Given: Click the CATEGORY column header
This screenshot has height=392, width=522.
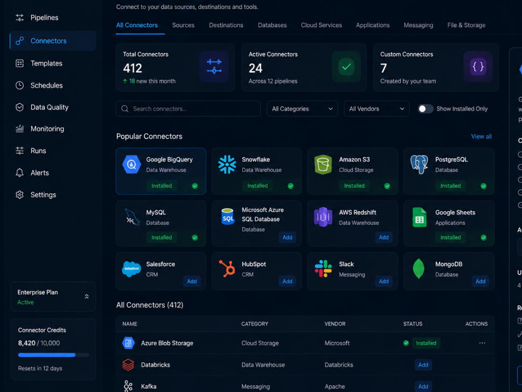Looking at the screenshot, I should (x=255, y=324).
